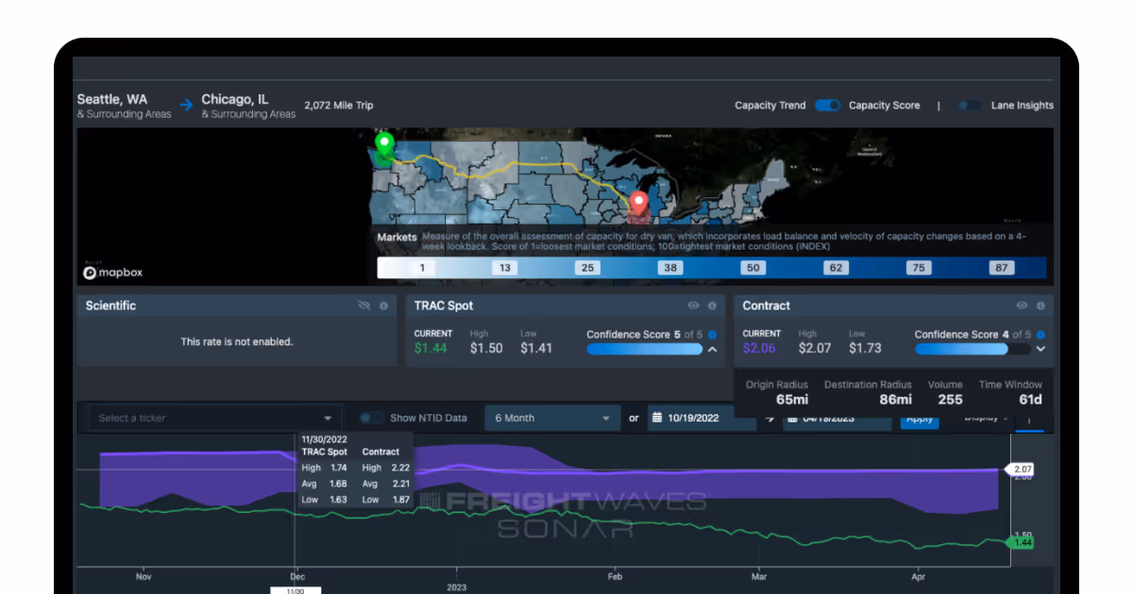Enable the hidden Scientific rate eye icon

pyautogui.click(x=364, y=305)
